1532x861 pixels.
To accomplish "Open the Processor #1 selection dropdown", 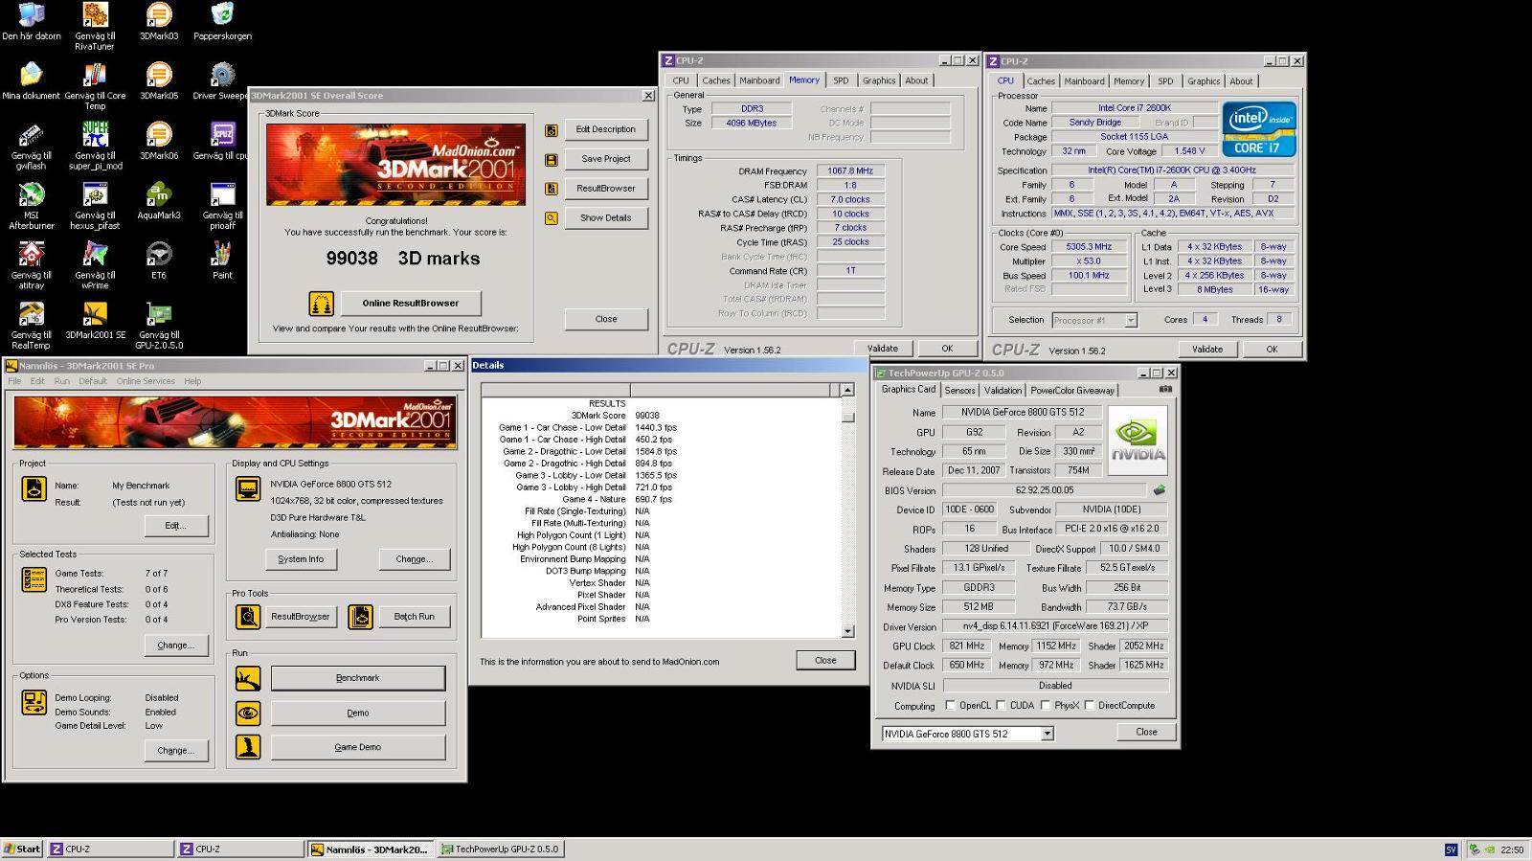I will coord(1131,320).
